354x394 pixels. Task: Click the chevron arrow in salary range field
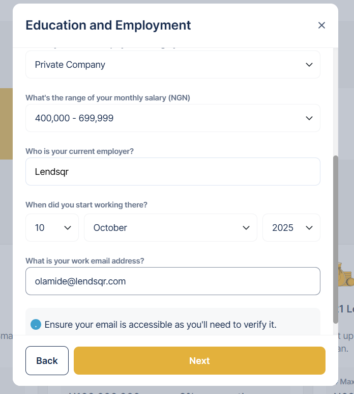[x=309, y=118]
